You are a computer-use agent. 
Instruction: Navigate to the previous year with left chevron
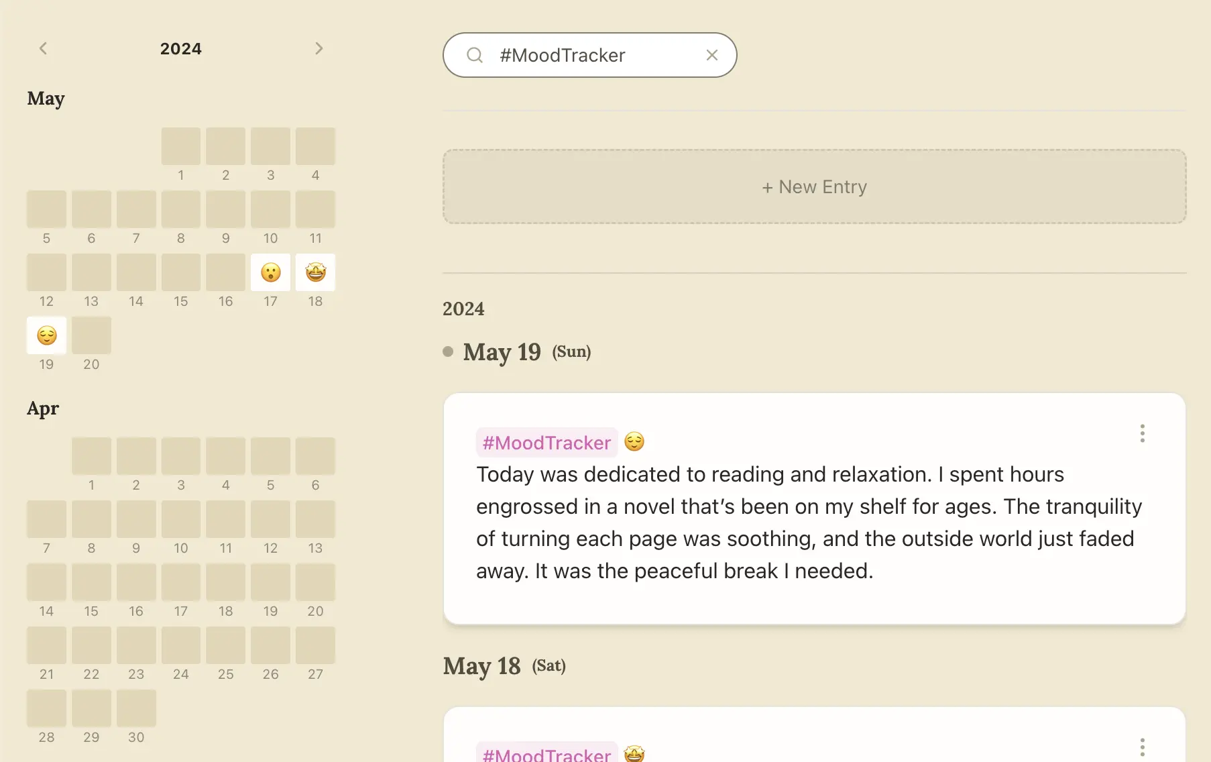[43, 48]
